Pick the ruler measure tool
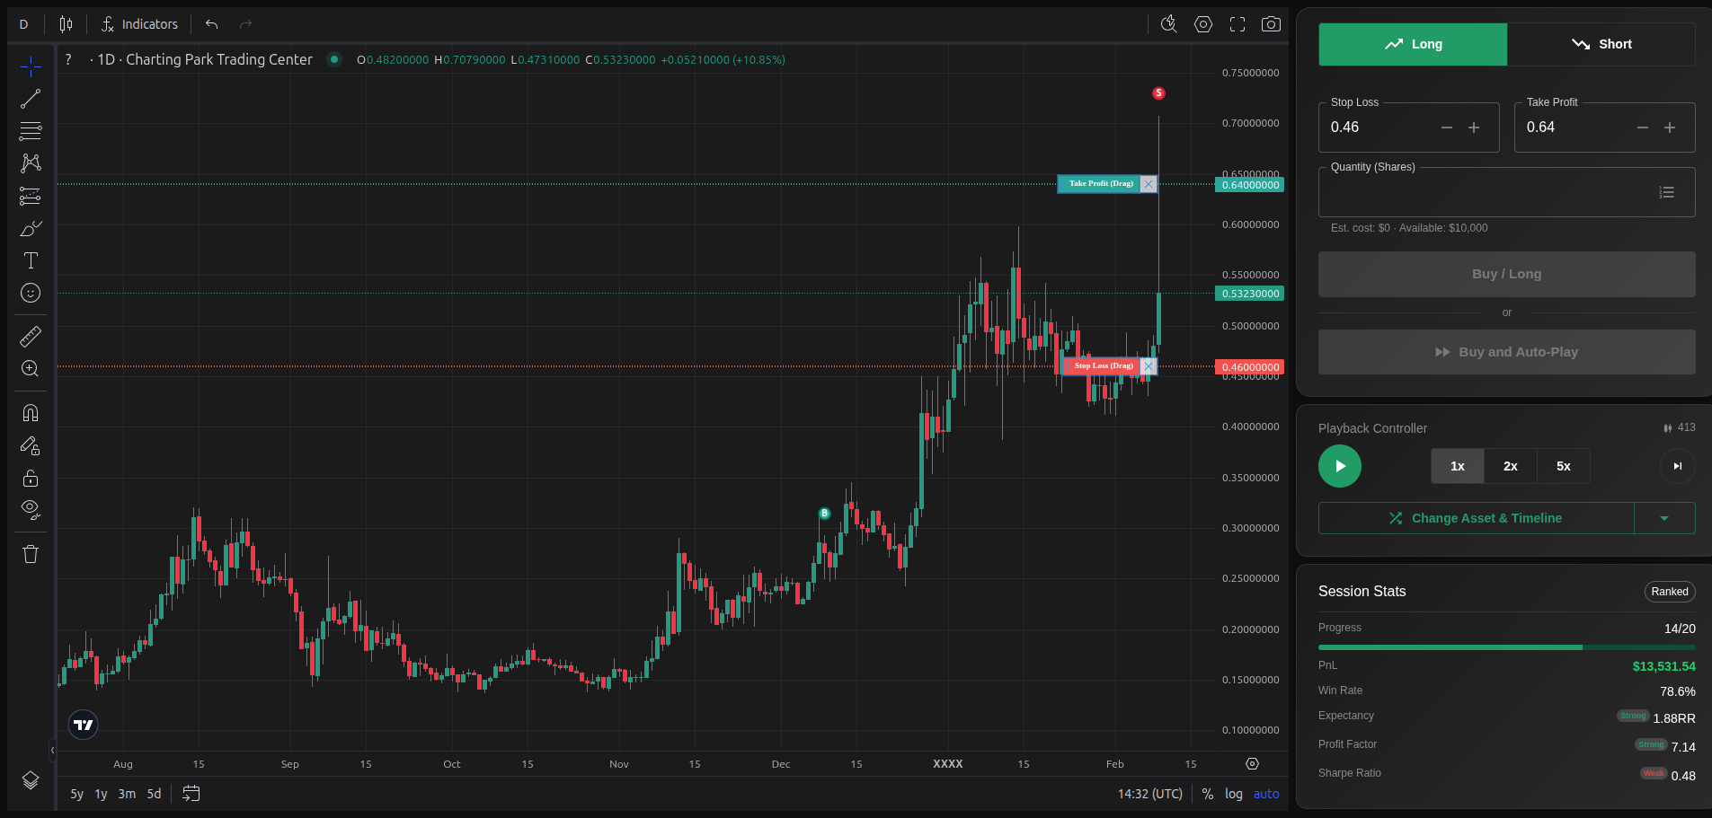Viewport: 1712px width, 818px height. point(31,337)
